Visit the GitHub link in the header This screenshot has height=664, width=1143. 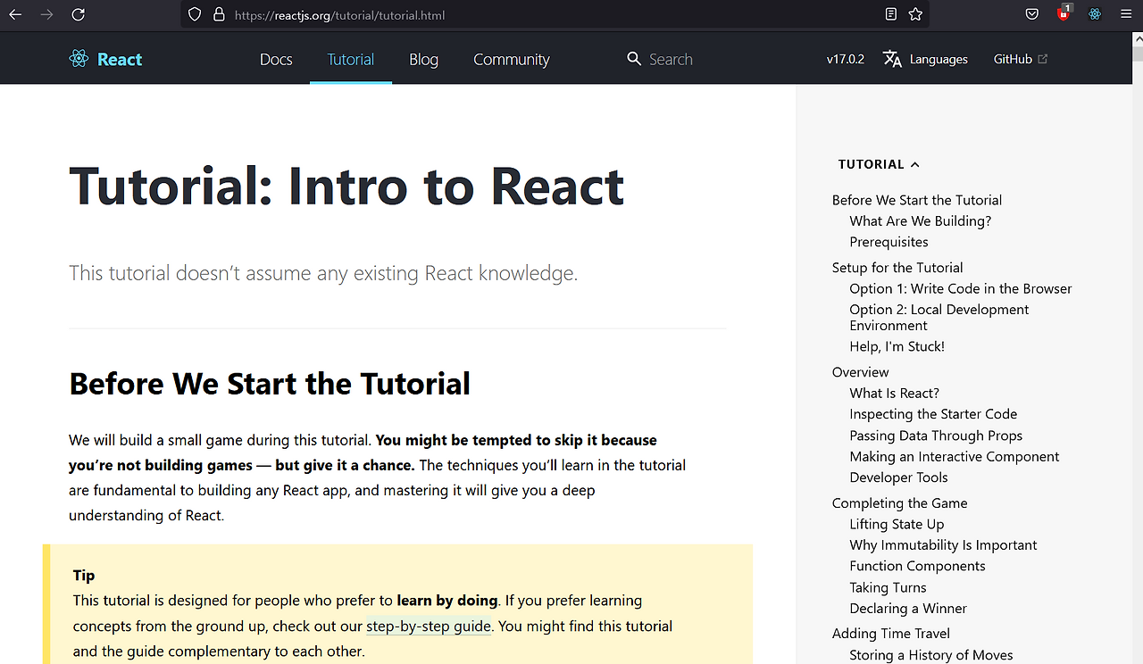[x=1021, y=59]
